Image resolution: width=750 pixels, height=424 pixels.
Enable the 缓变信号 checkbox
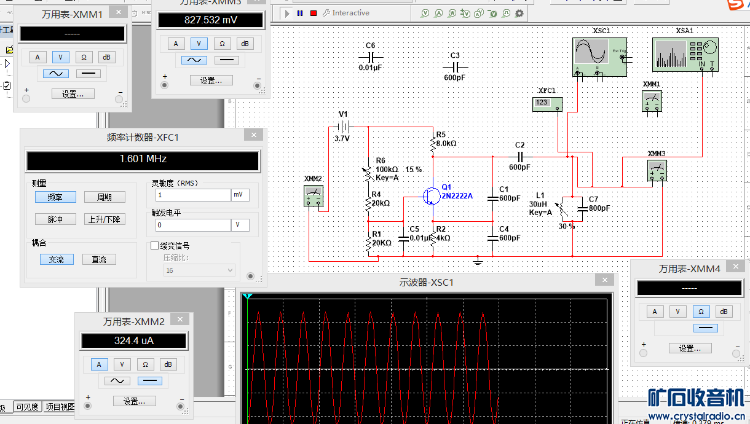(155, 246)
